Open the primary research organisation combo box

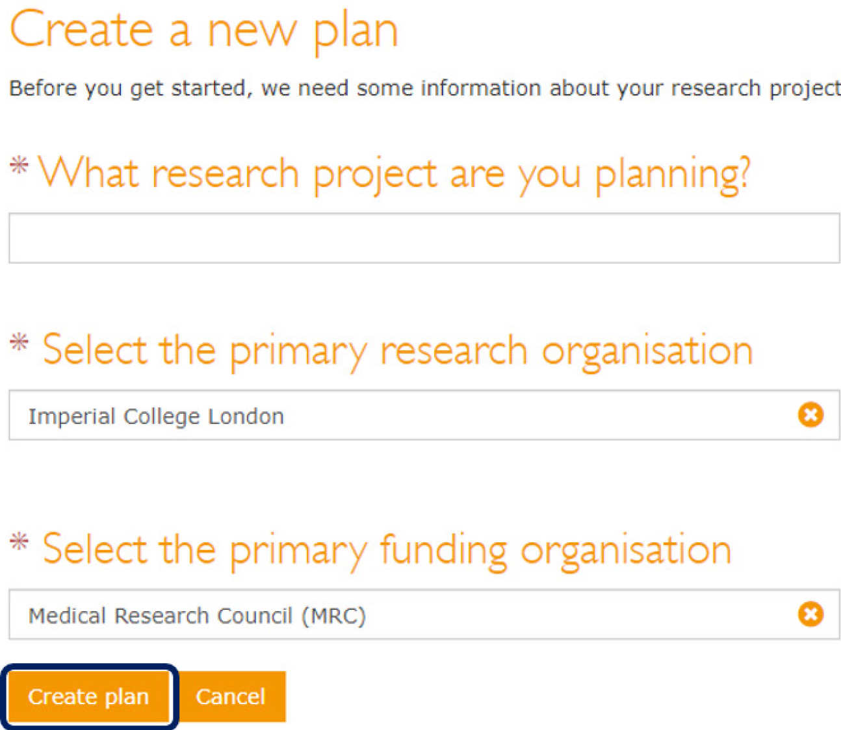click(x=455, y=416)
